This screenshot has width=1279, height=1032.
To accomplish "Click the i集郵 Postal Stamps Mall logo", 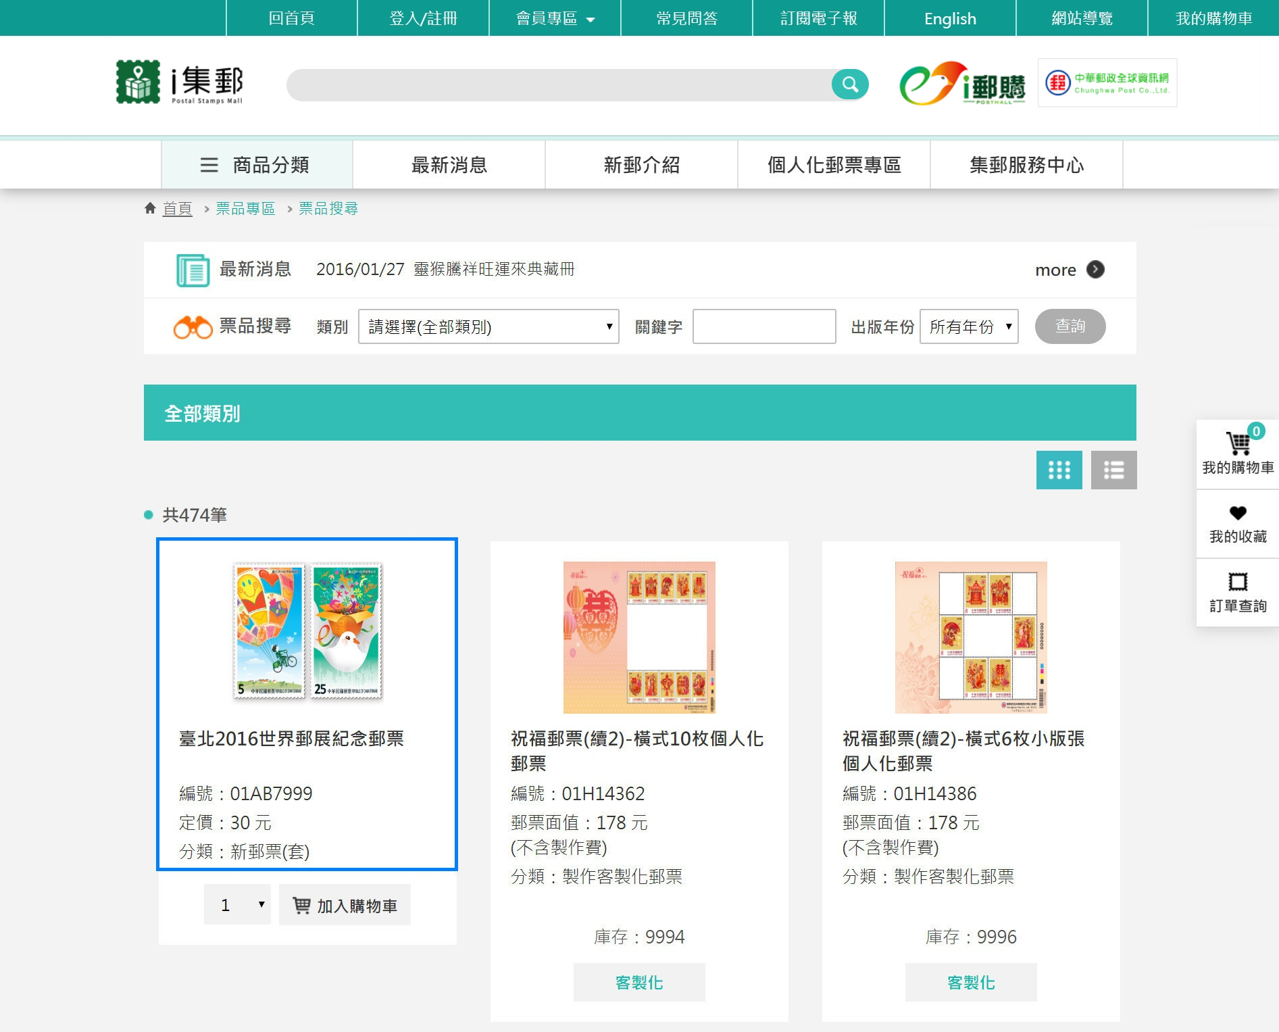I will coord(180,83).
